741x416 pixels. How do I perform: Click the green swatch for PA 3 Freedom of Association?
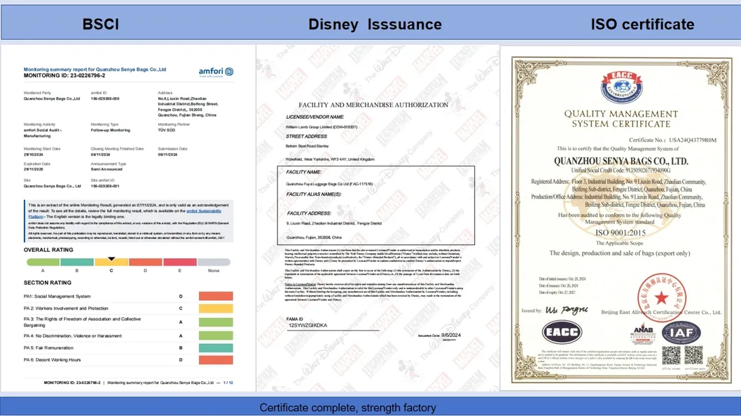point(216,322)
